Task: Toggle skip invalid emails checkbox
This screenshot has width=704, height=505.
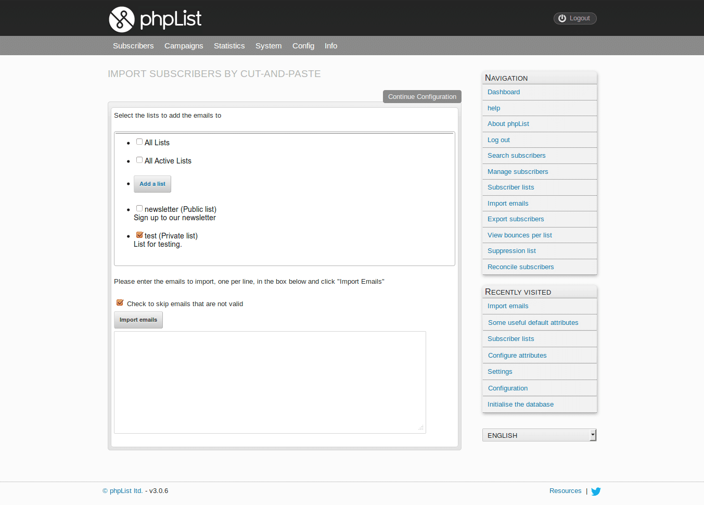Action: [x=120, y=302]
